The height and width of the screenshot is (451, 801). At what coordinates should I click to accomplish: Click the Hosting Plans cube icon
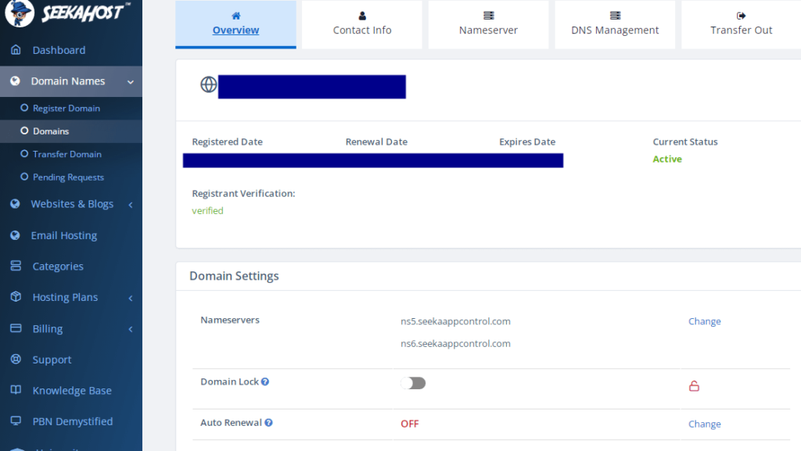point(16,296)
